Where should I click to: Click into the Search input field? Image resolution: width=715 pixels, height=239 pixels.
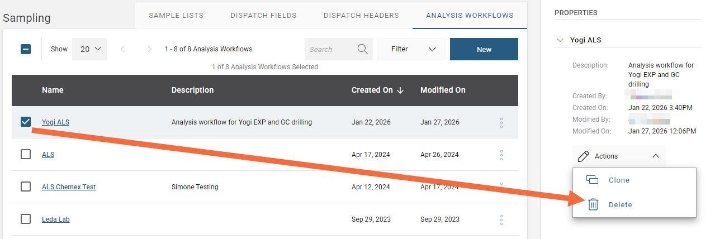330,49
